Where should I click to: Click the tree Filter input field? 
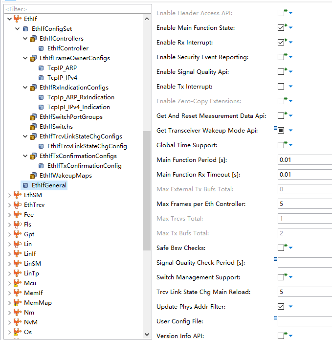click(78, 9)
